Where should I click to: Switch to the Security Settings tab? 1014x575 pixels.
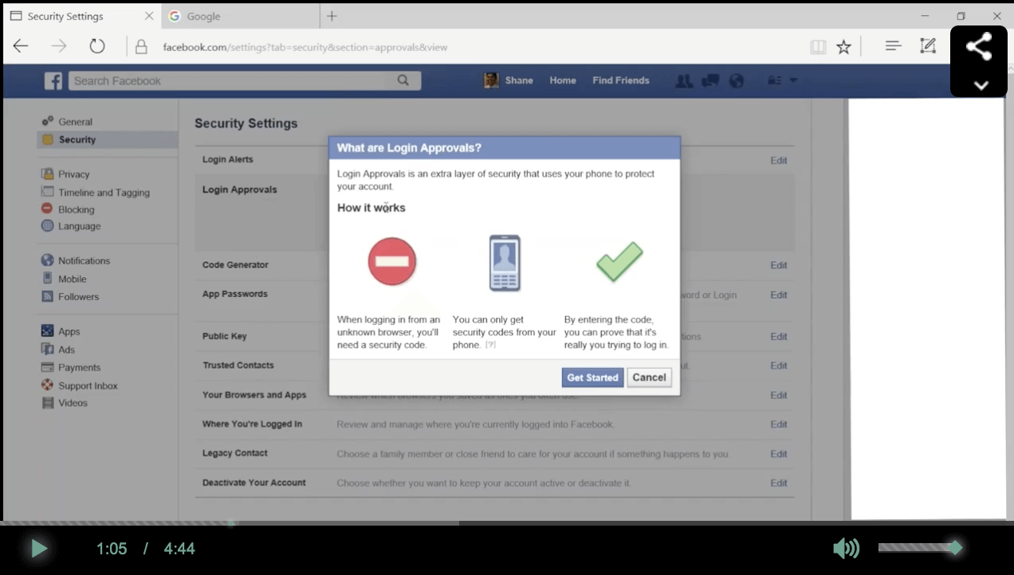[x=82, y=16]
